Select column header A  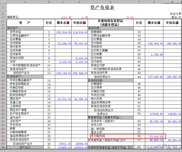(x=25, y=2)
